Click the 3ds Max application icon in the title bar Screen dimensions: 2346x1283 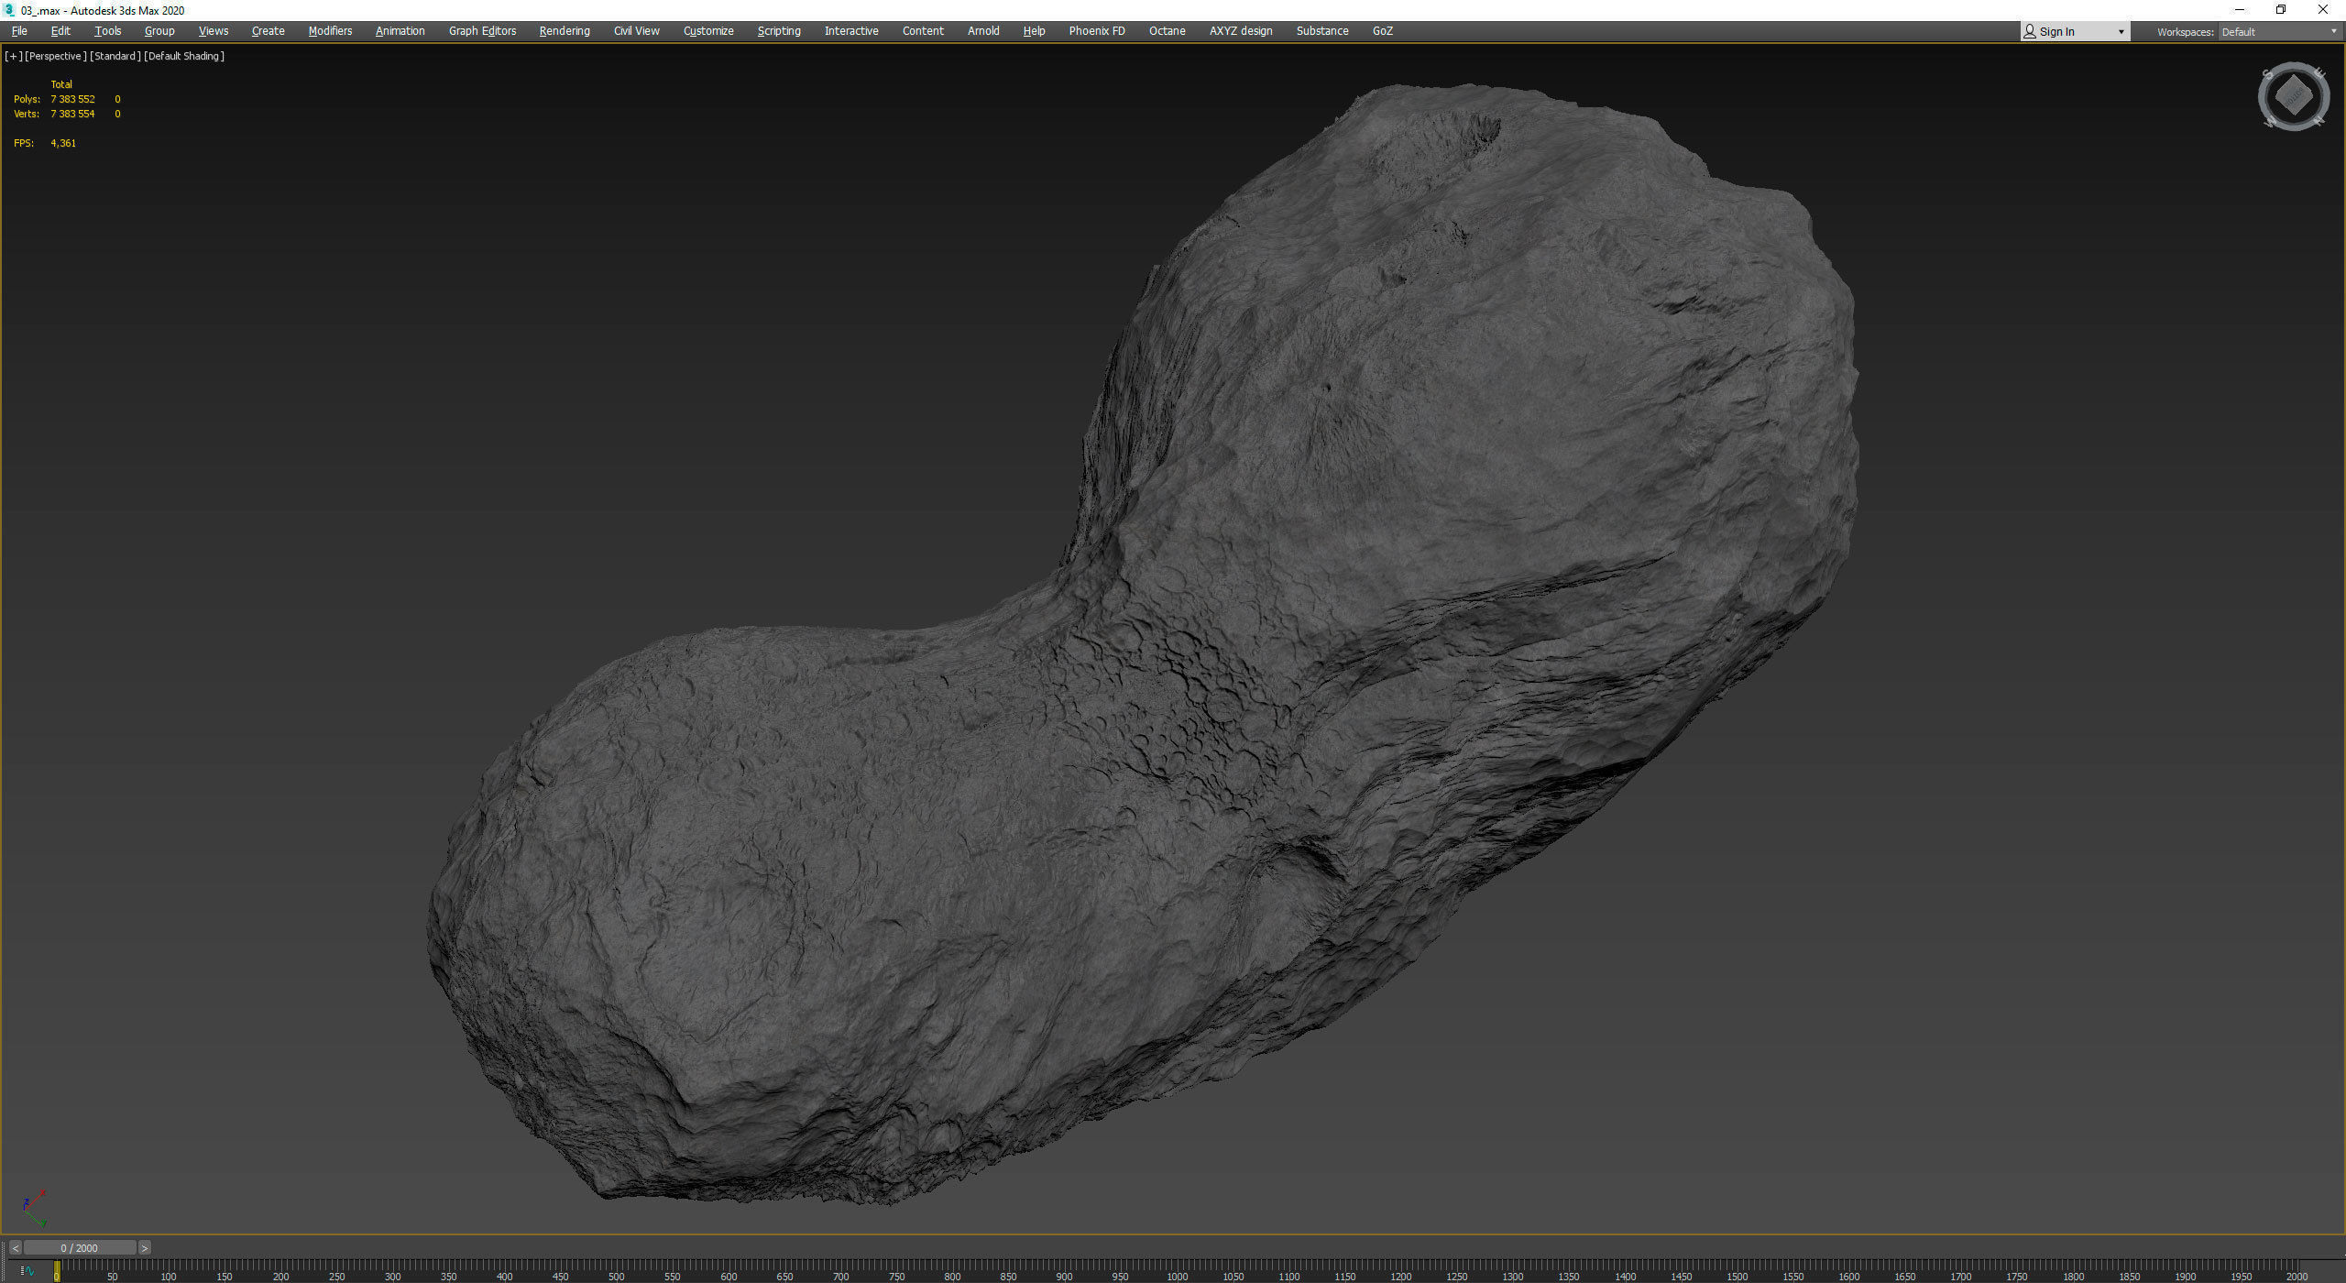(9, 10)
